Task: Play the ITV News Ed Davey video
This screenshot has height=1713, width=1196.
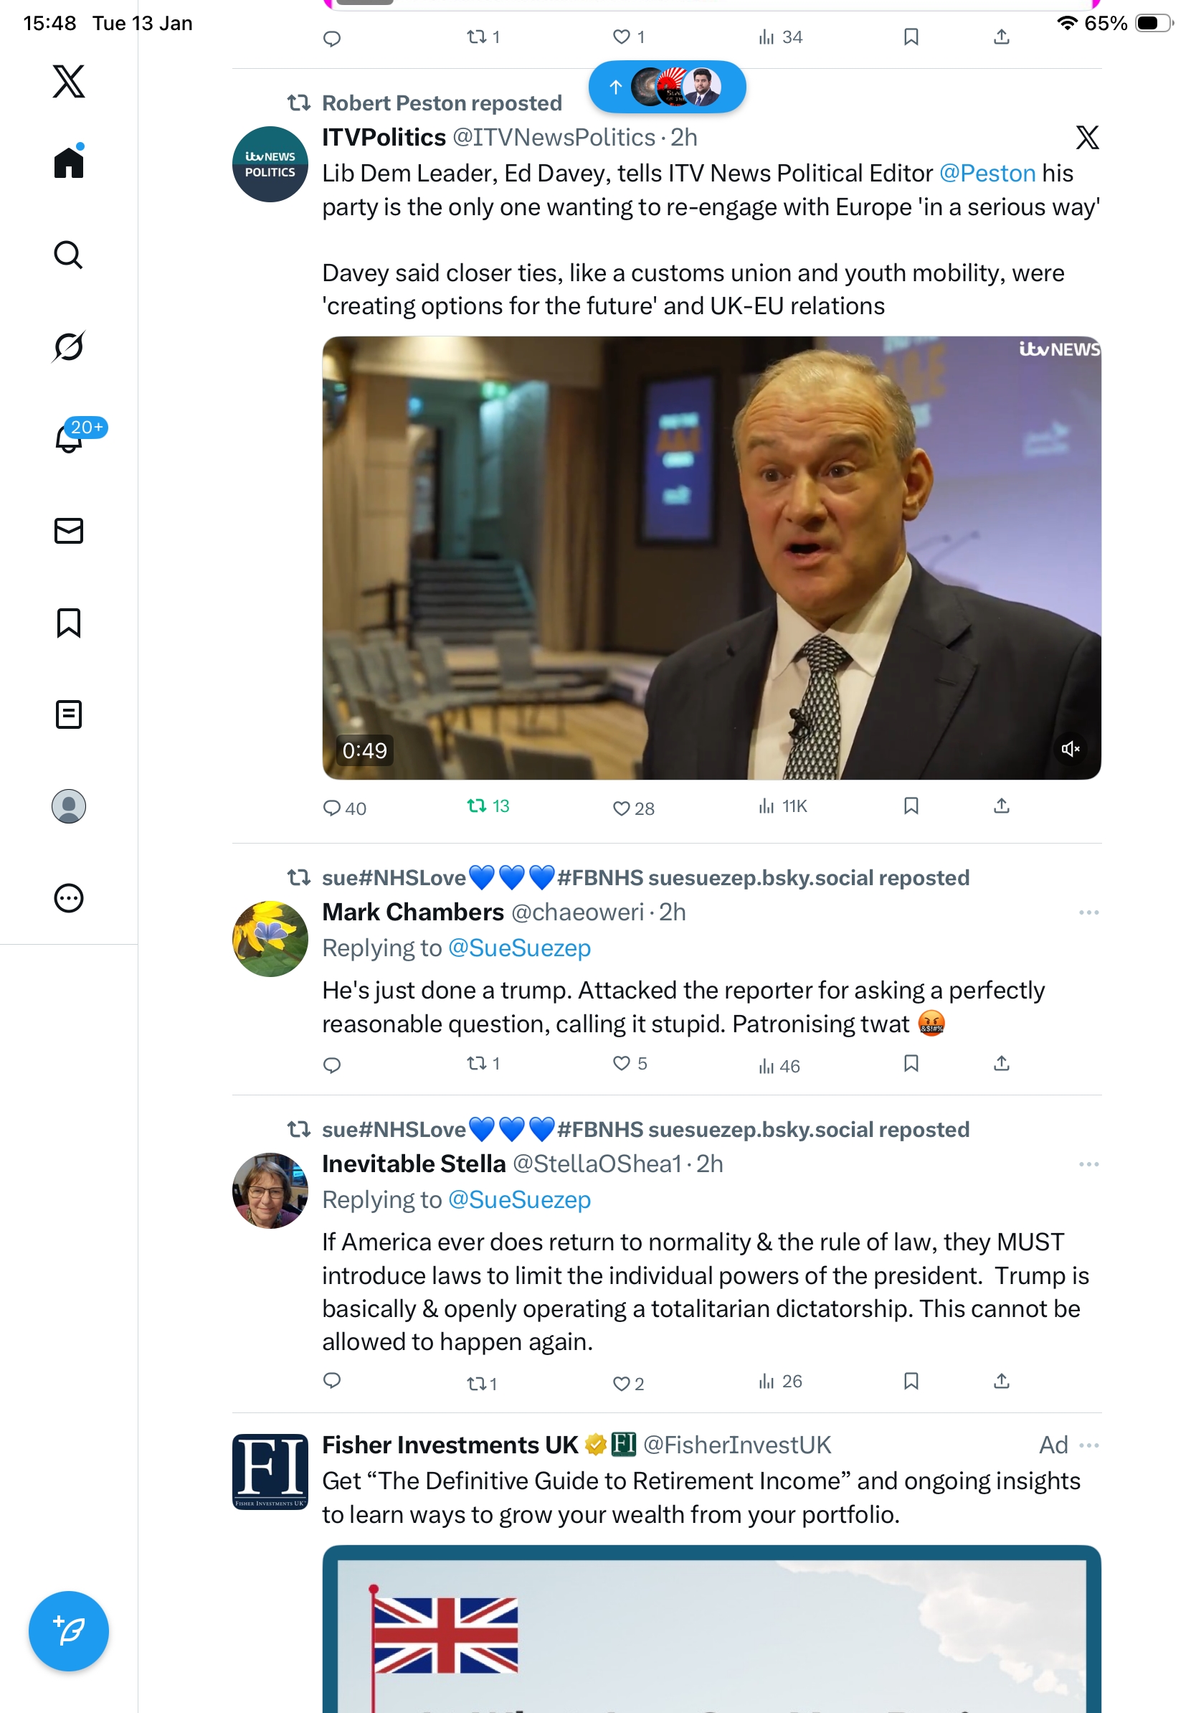Action: click(711, 557)
